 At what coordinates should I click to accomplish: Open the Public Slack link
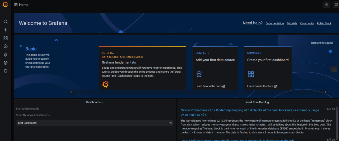[x=324, y=23]
